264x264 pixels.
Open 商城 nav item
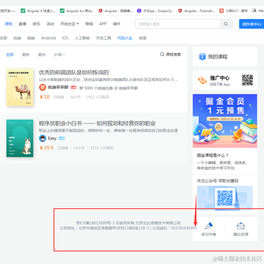(89, 24)
